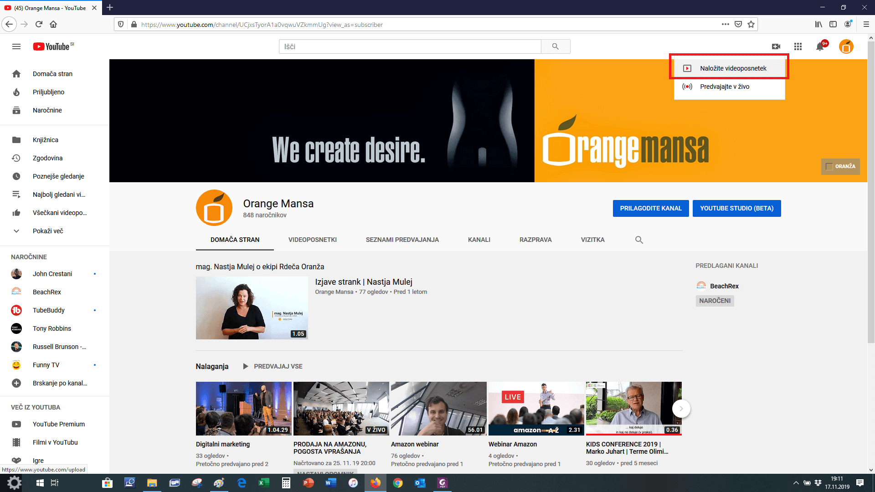This screenshot has height=492, width=875.
Task: Click the channel tabs search icon
Action: coord(639,240)
